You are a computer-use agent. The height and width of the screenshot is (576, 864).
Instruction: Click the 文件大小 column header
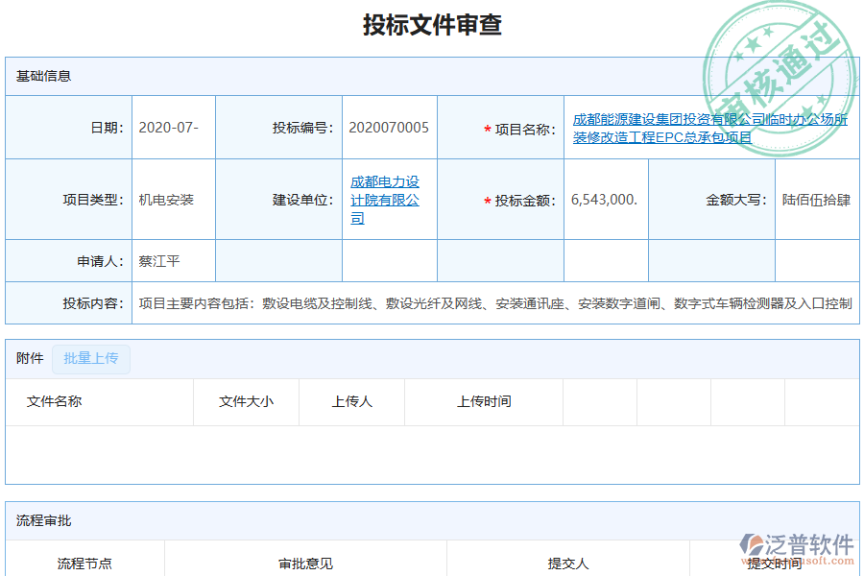coord(247,402)
